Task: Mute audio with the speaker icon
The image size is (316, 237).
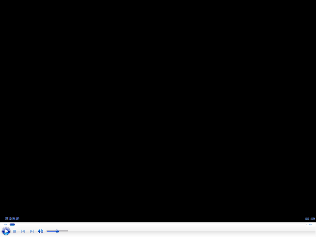Action: (x=41, y=231)
